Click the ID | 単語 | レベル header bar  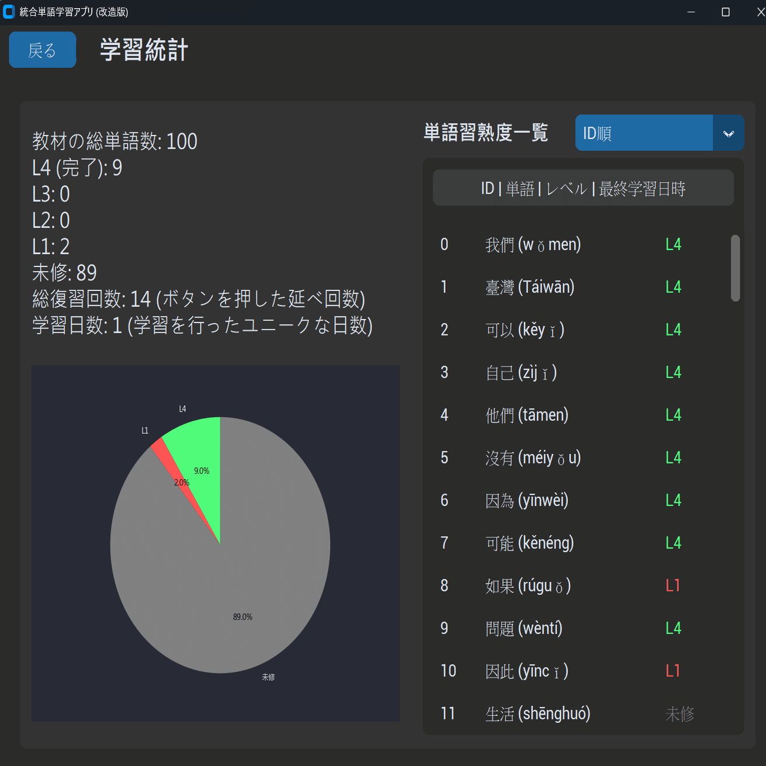(583, 188)
